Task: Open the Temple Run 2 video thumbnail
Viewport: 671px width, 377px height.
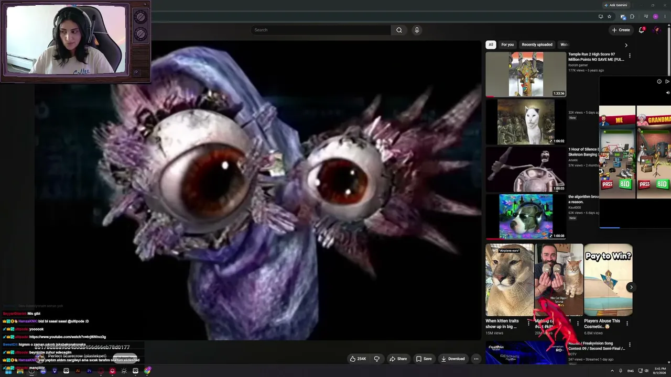Action: (526, 74)
